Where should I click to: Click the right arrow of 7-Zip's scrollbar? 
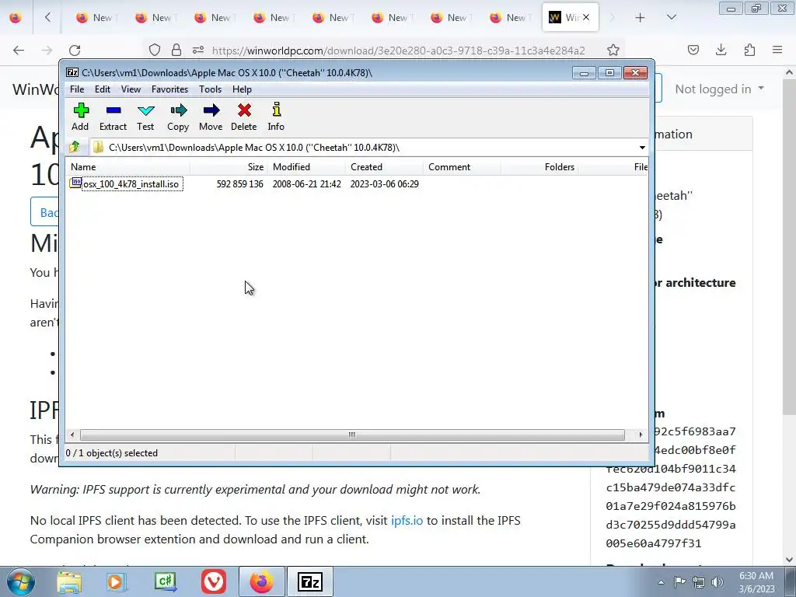(x=641, y=435)
